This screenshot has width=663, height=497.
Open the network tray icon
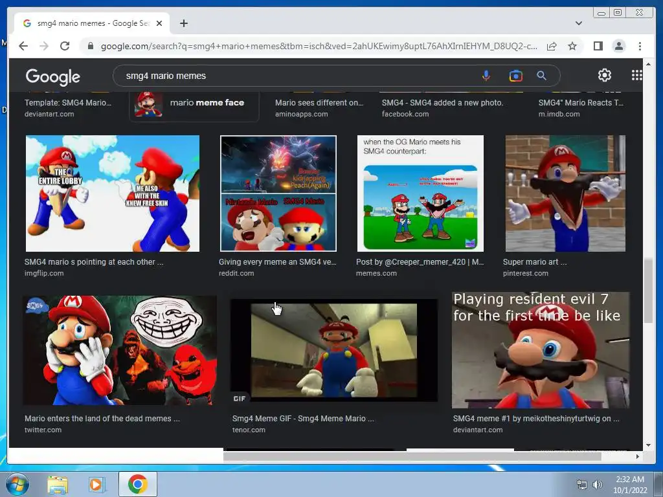tap(582, 485)
